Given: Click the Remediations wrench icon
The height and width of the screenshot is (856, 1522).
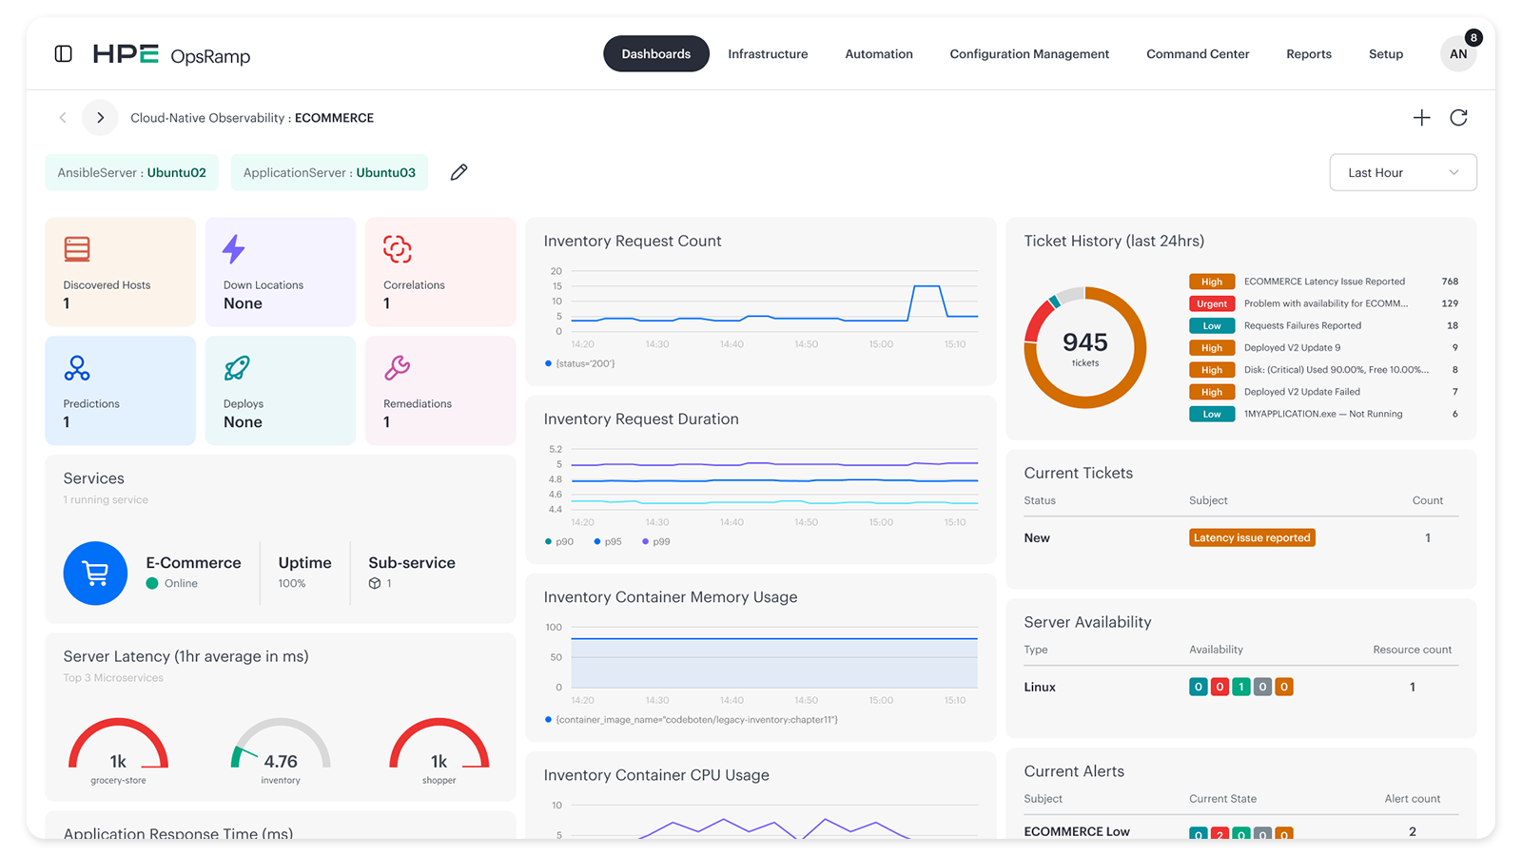Looking at the screenshot, I should point(397,368).
